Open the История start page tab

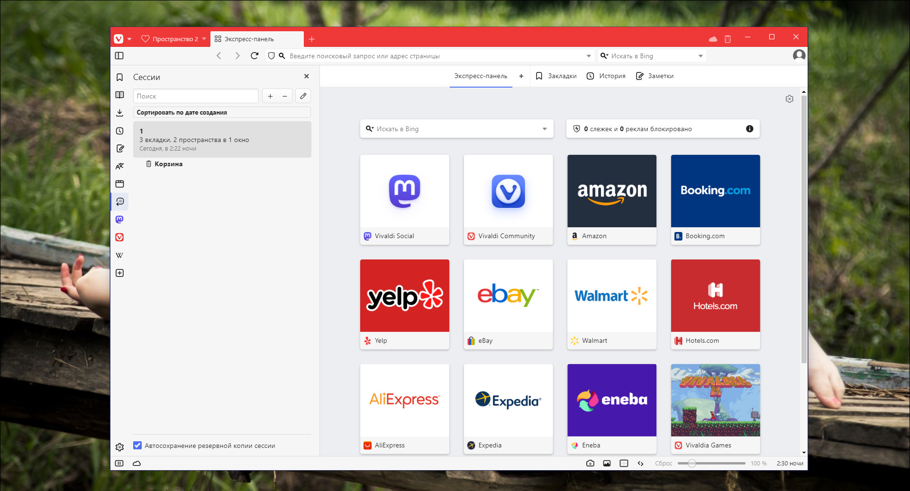606,76
